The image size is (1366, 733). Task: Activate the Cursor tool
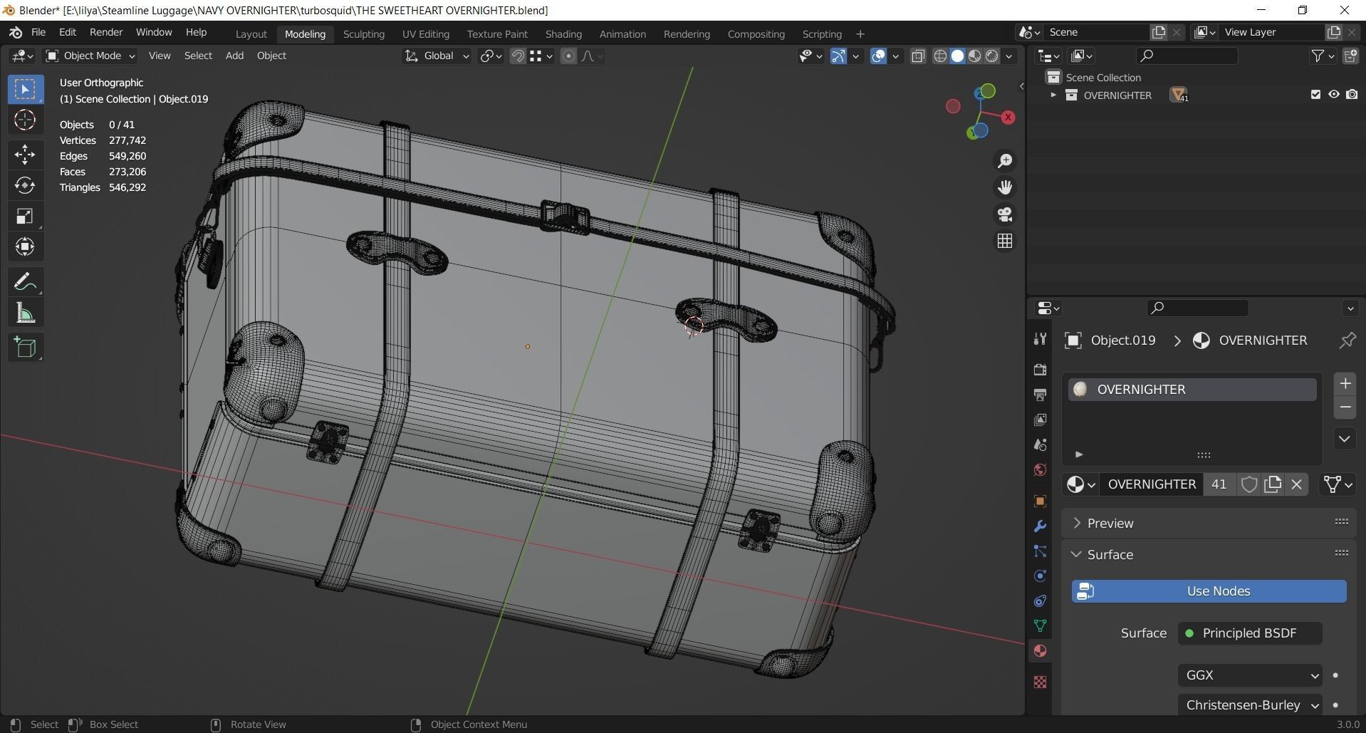pos(25,120)
